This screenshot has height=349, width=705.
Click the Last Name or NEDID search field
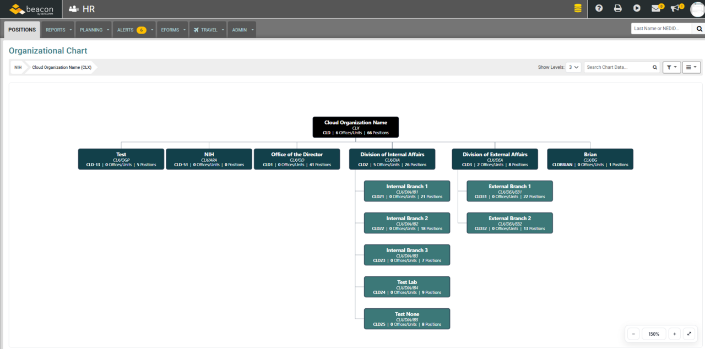tap(661, 28)
